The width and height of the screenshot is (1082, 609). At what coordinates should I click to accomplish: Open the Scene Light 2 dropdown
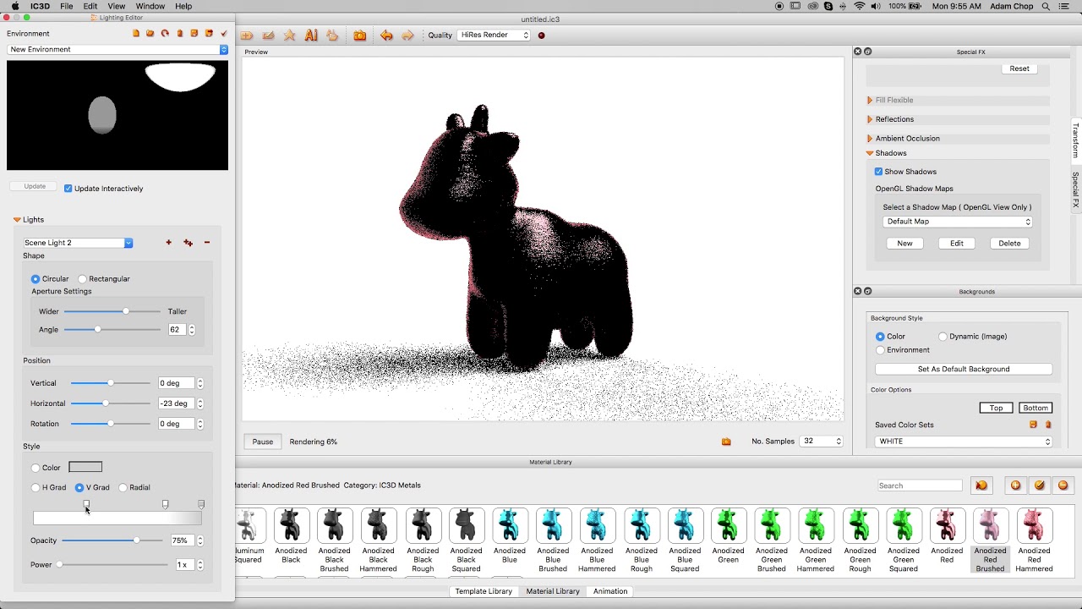tap(78, 243)
